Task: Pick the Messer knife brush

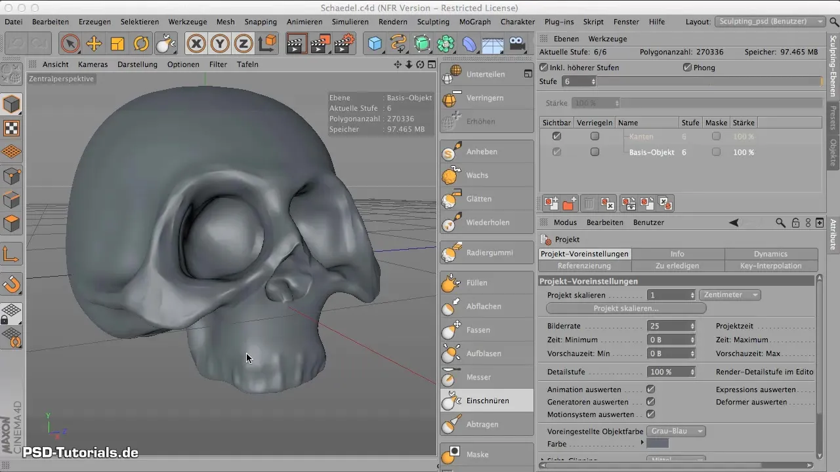Action: click(x=487, y=377)
